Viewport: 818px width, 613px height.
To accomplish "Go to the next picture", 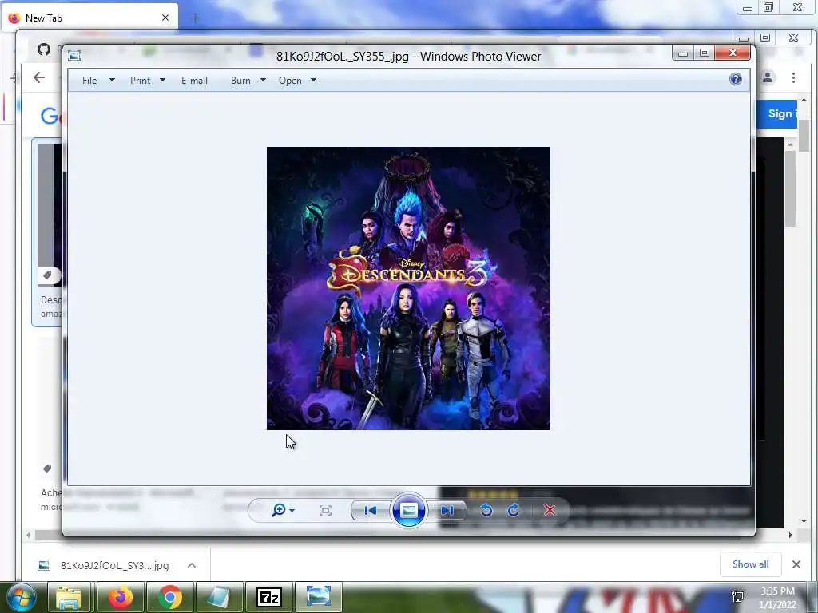I will point(447,510).
